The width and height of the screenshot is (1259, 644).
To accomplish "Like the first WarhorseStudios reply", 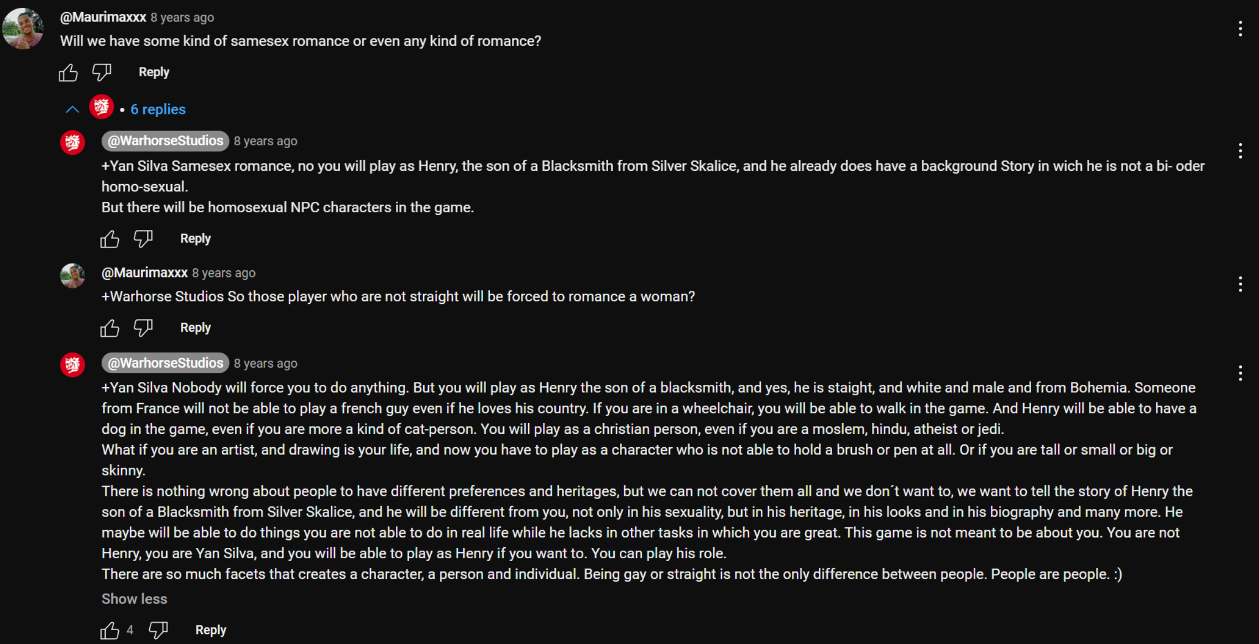I will click(110, 239).
